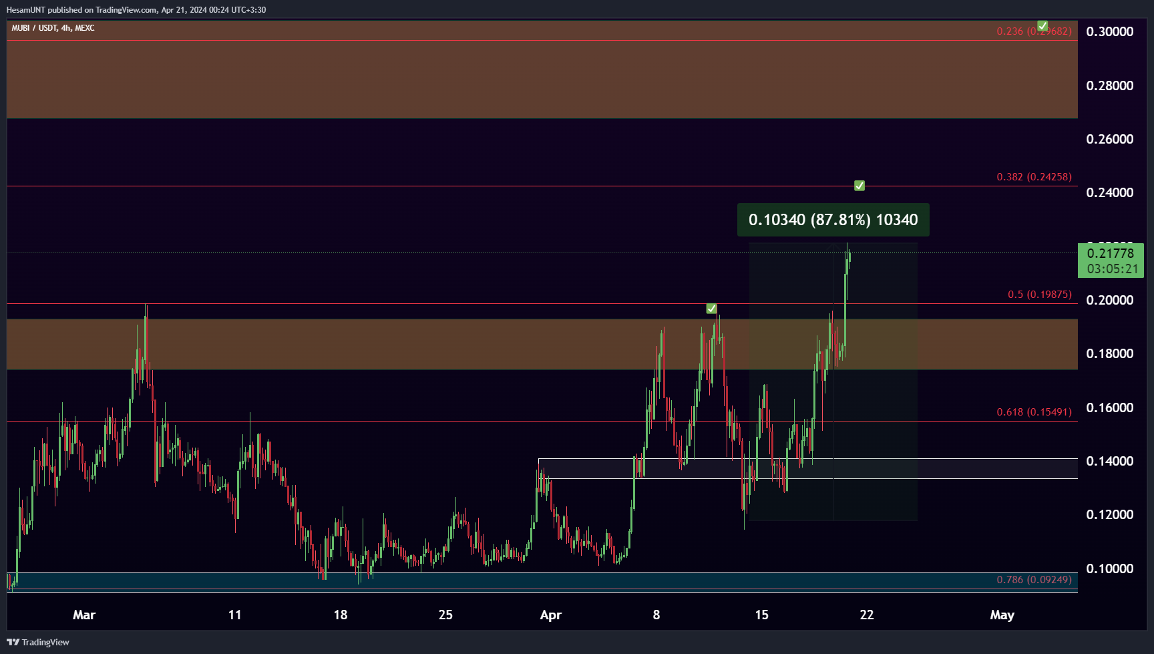Click the 0.28000 price axis label
Screen dimensions: 1154x654
pos(1110,86)
